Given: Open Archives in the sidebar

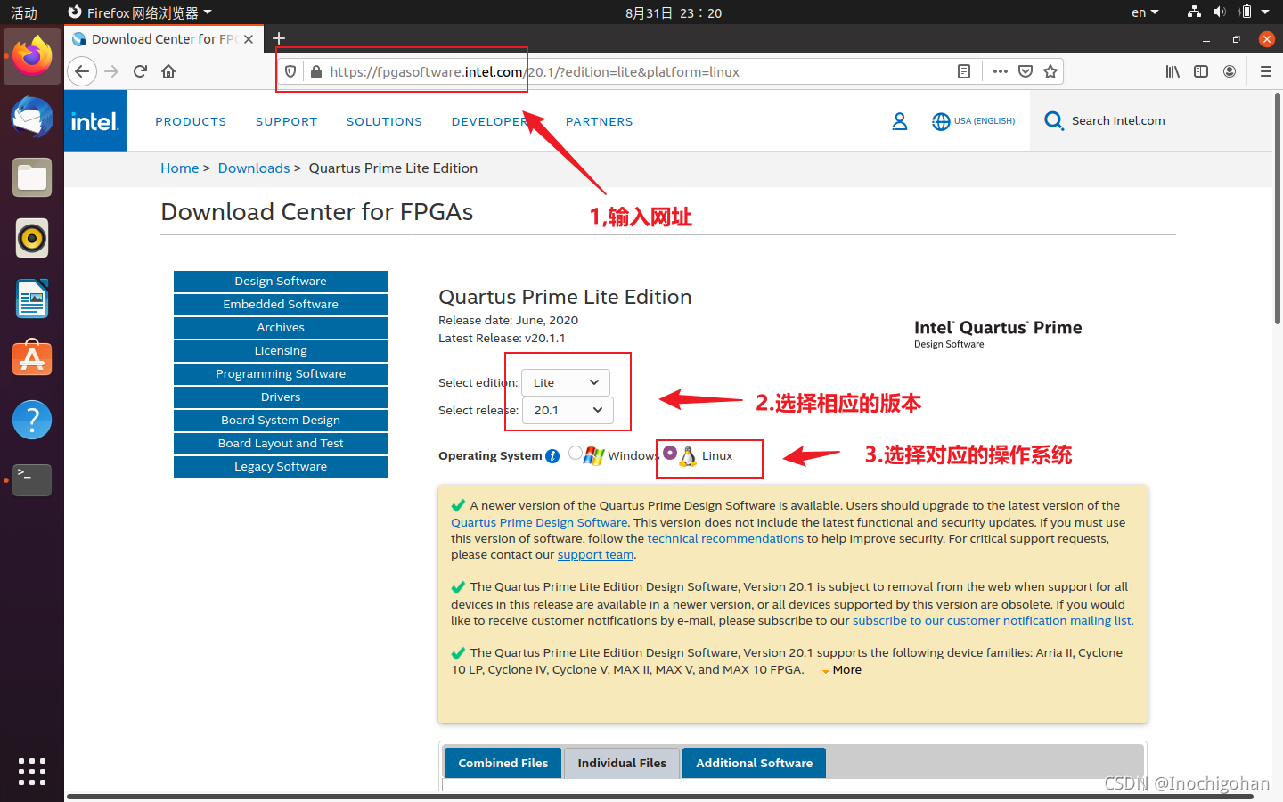Looking at the screenshot, I should (281, 328).
